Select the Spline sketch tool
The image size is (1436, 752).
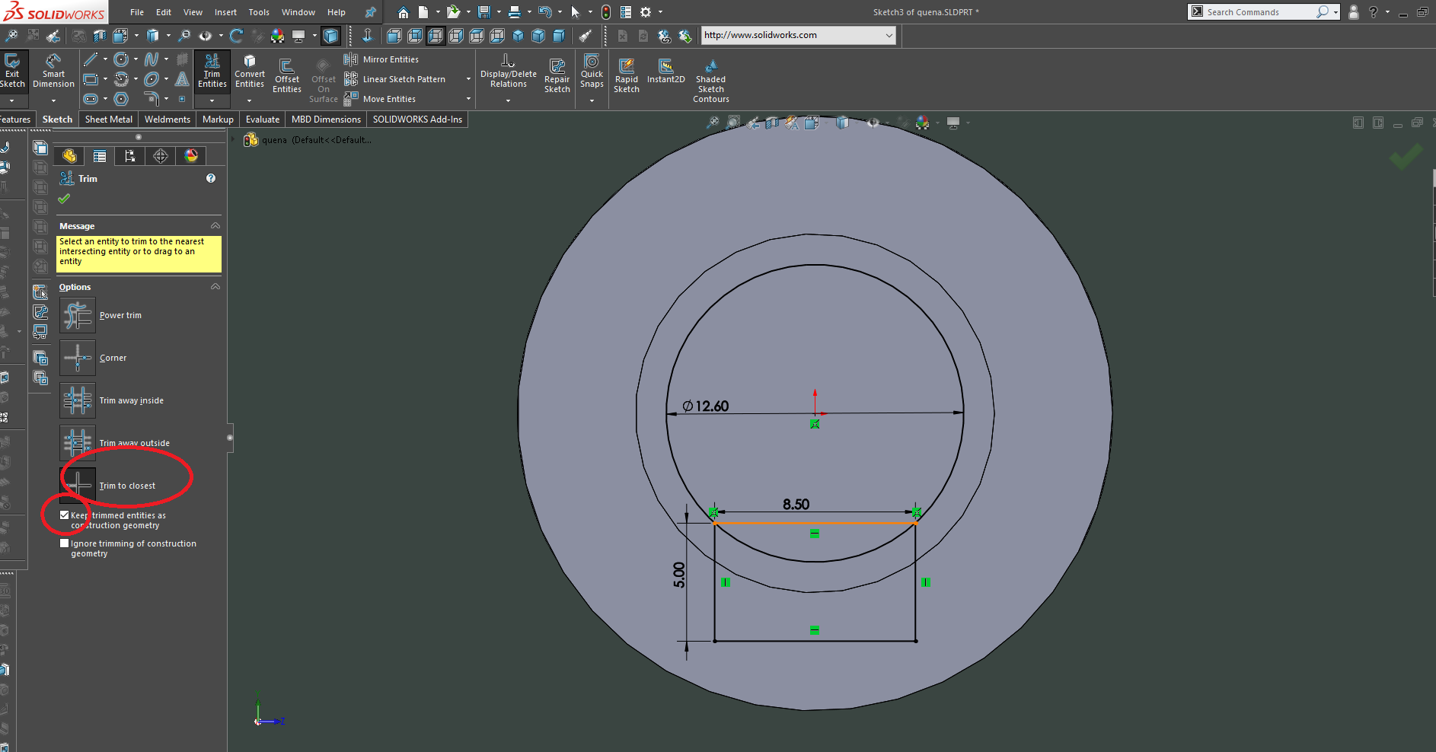tap(152, 59)
